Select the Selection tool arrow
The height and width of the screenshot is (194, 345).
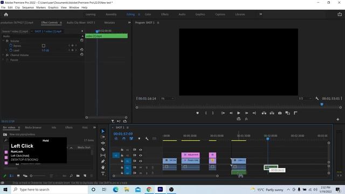tap(103, 131)
